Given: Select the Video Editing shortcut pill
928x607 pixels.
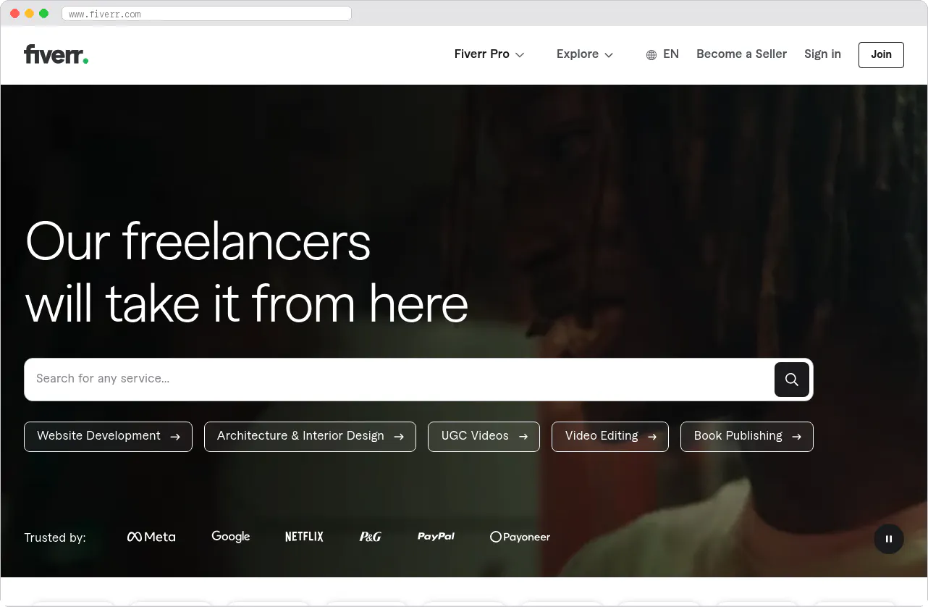Looking at the screenshot, I should click(x=609, y=436).
